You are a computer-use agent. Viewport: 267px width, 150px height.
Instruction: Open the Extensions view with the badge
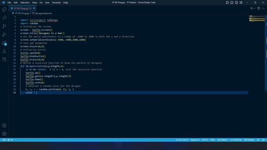pos(4,43)
